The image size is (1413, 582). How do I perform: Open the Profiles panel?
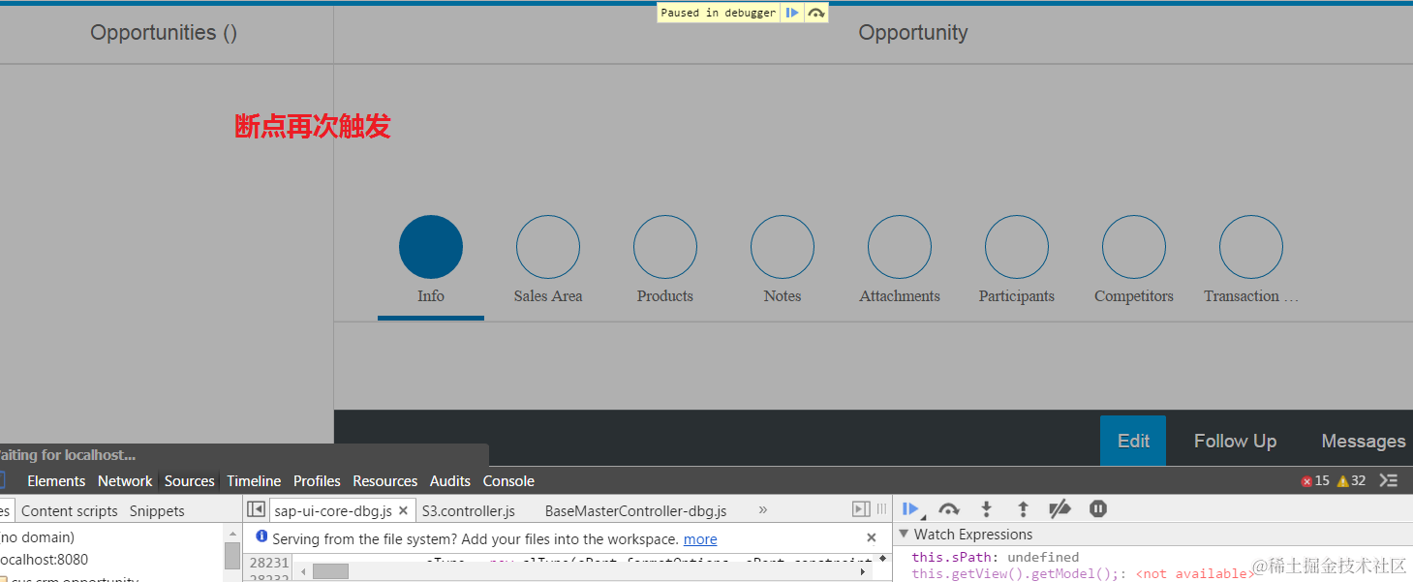coord(317,481)
